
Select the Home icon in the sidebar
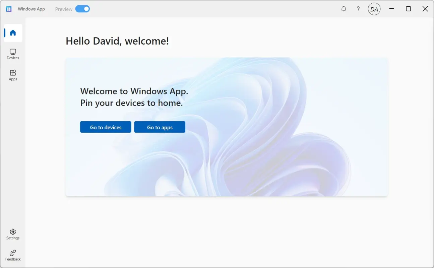tap(13, 32)
